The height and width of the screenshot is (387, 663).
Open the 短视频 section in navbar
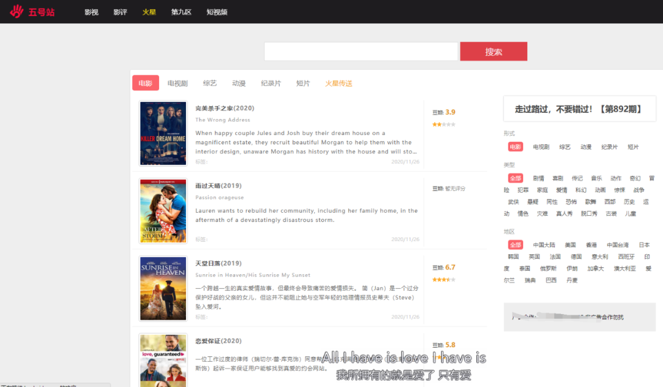click(217, 12)
